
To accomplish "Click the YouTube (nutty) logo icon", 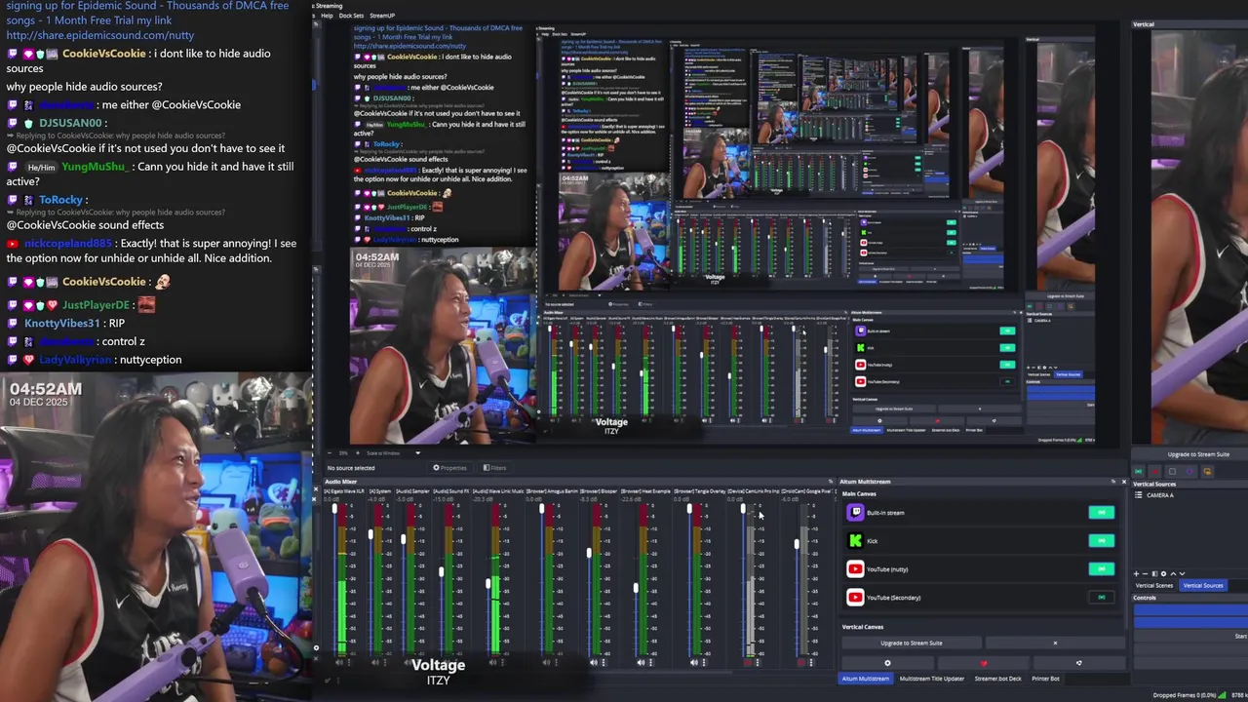I will coord(855,568).
